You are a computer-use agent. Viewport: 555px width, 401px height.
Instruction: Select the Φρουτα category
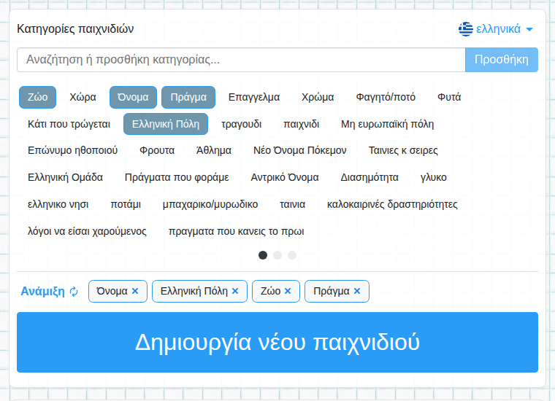pos(157,150)
